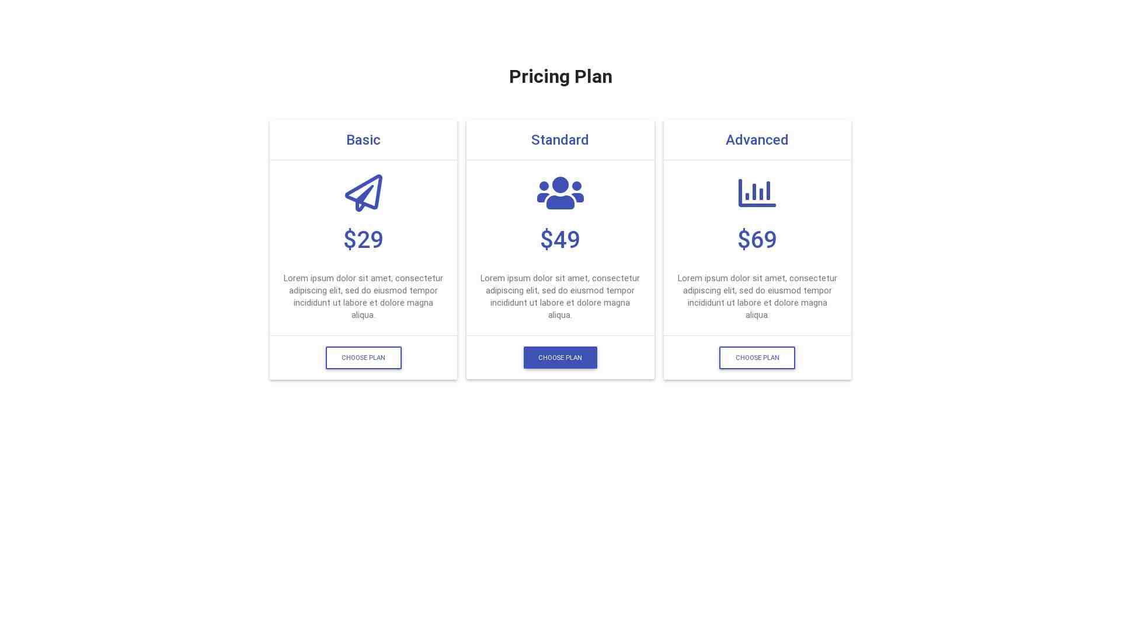Click 'incididunt ut labore' line in Advanced card
Viewport: 1121px width, 630px height.
click(757, 303)
